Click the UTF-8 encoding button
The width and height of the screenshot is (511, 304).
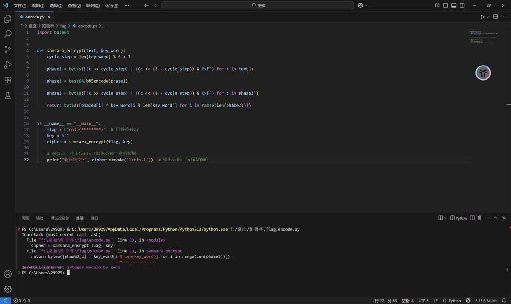tap(423, 300)
